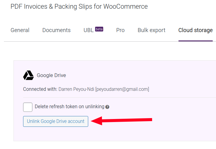
Task: Click the Google Drive heading text
Action: (x=51, y=75)
